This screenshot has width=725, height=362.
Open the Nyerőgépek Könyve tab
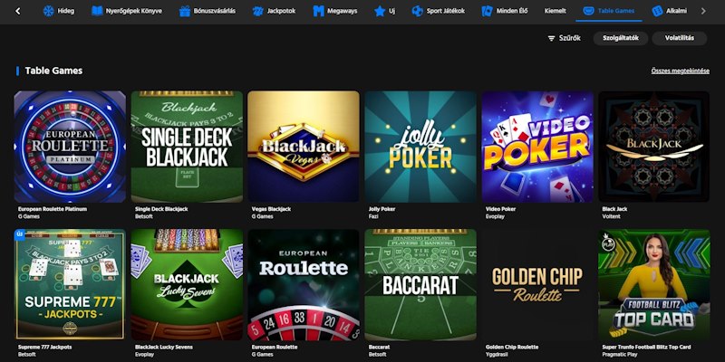coord(127,11)
